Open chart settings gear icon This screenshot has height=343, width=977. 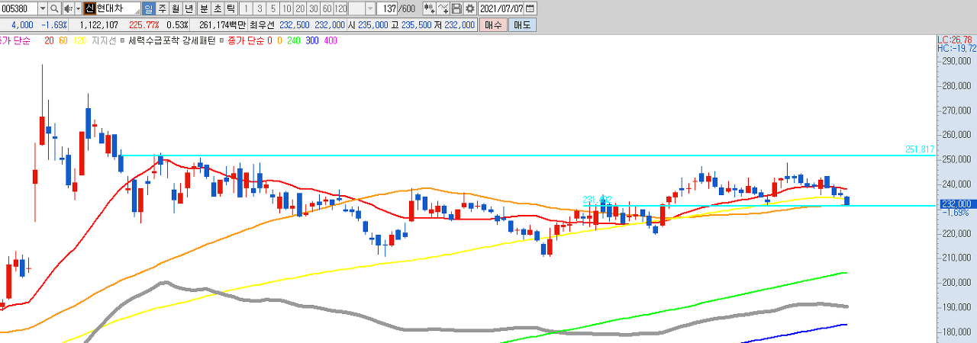(x=469, y=8)
